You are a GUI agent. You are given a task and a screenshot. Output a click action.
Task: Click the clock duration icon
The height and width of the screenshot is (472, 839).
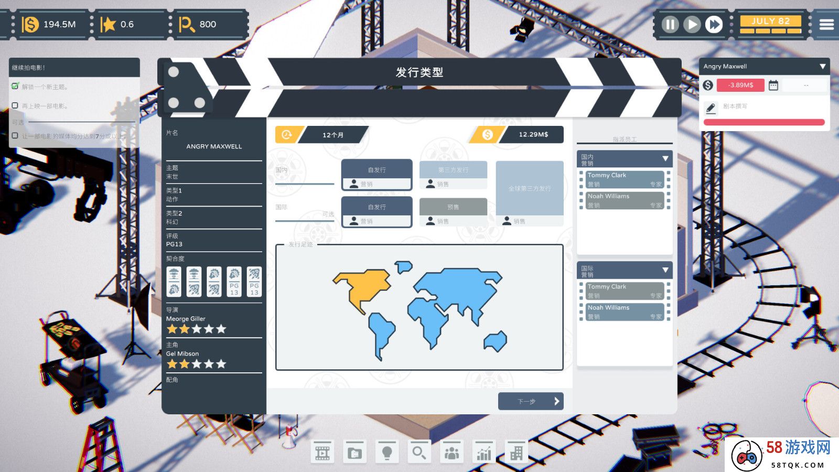tap(287, 135)
